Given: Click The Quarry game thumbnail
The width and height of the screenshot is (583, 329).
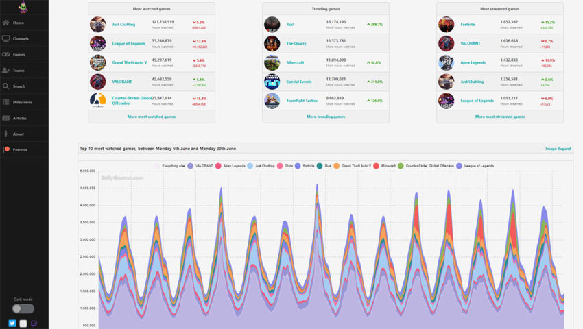Looking at the screenshot, I should coord(272,43).
